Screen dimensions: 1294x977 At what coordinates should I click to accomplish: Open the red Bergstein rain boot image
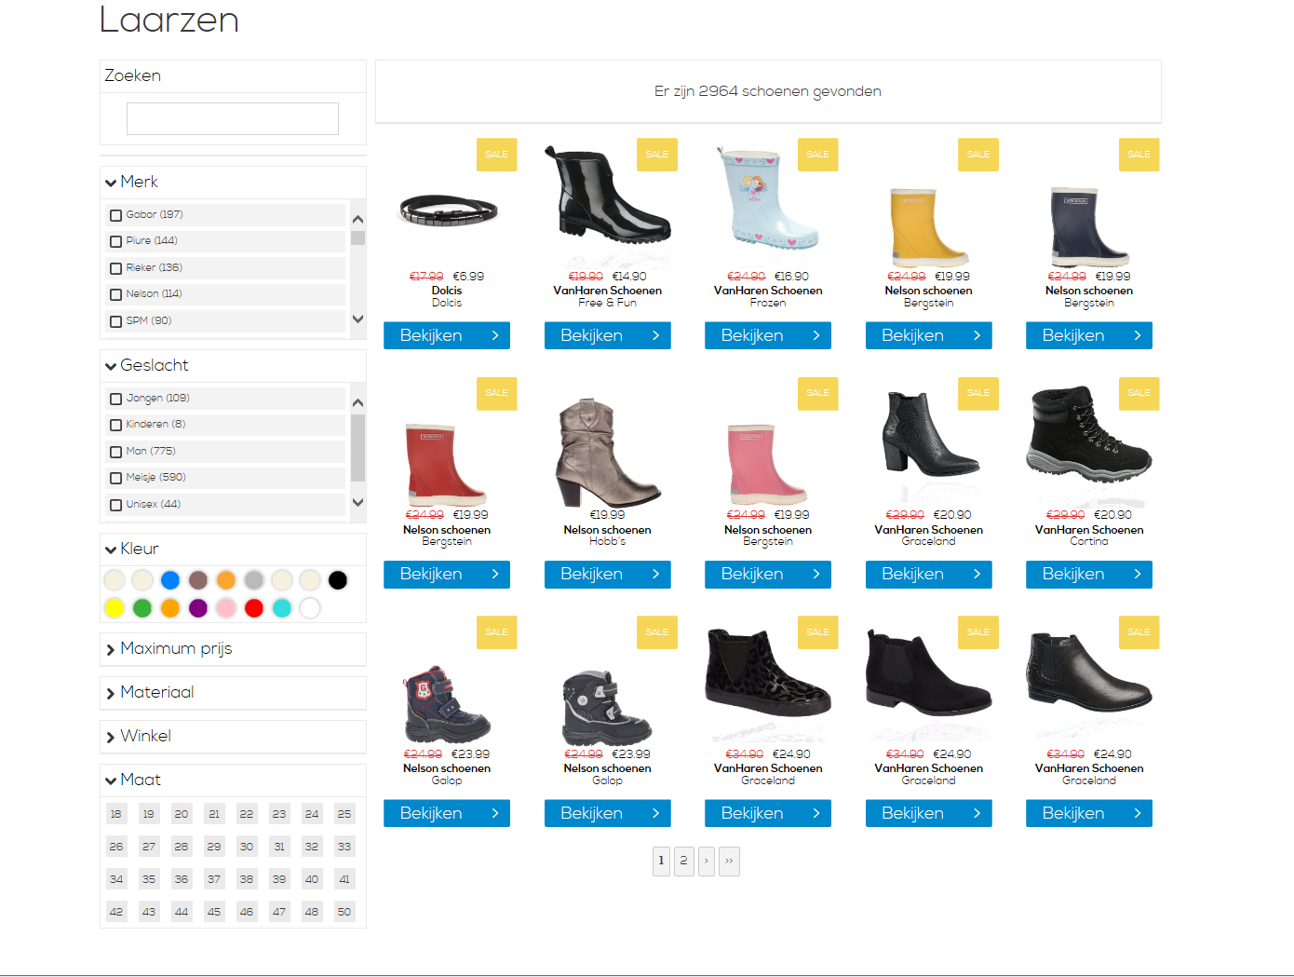[447, 465]
